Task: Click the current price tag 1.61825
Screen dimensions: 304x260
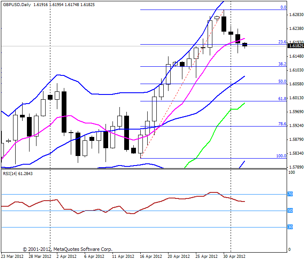Action: click(x=296, y=46)
